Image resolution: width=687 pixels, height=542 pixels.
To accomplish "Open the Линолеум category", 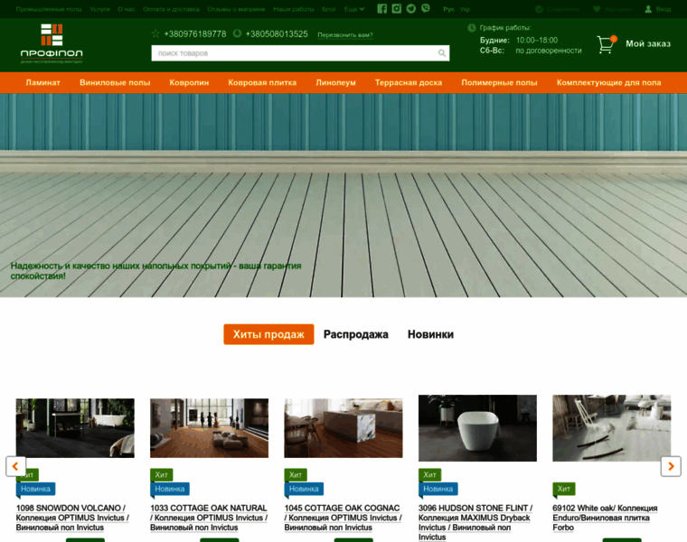I will coord(335,83).
